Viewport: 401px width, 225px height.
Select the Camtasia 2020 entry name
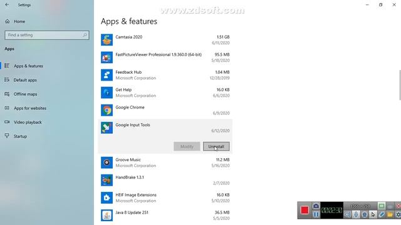point(128,37)
